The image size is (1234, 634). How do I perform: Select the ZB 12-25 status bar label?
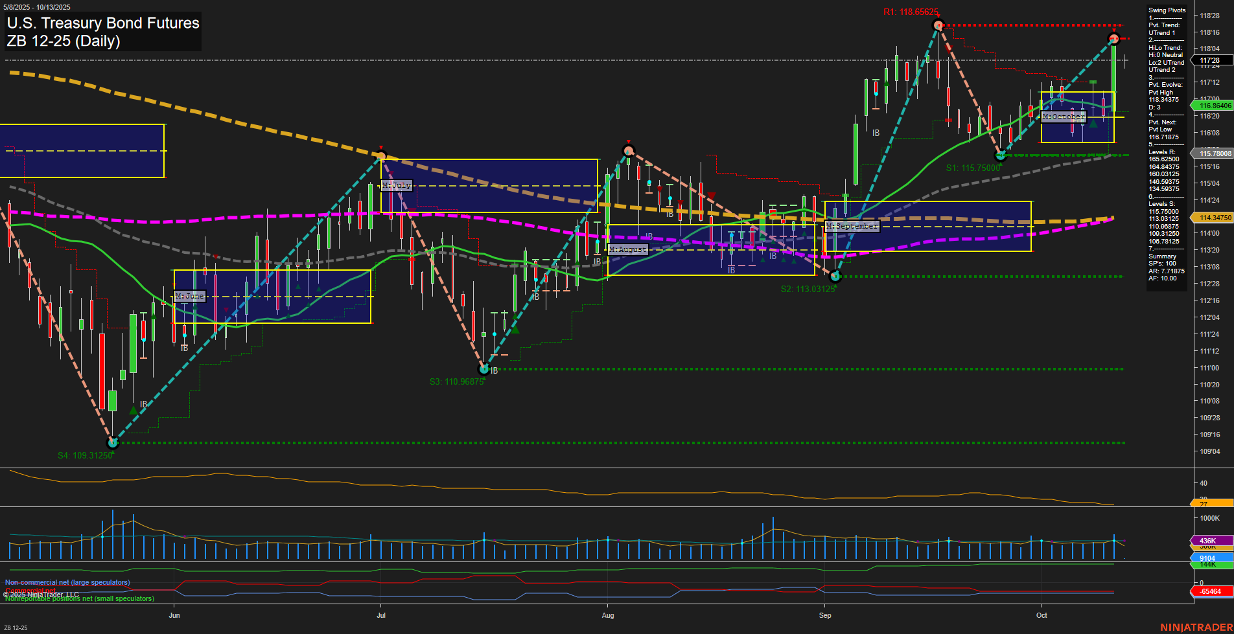pos(16,627)
